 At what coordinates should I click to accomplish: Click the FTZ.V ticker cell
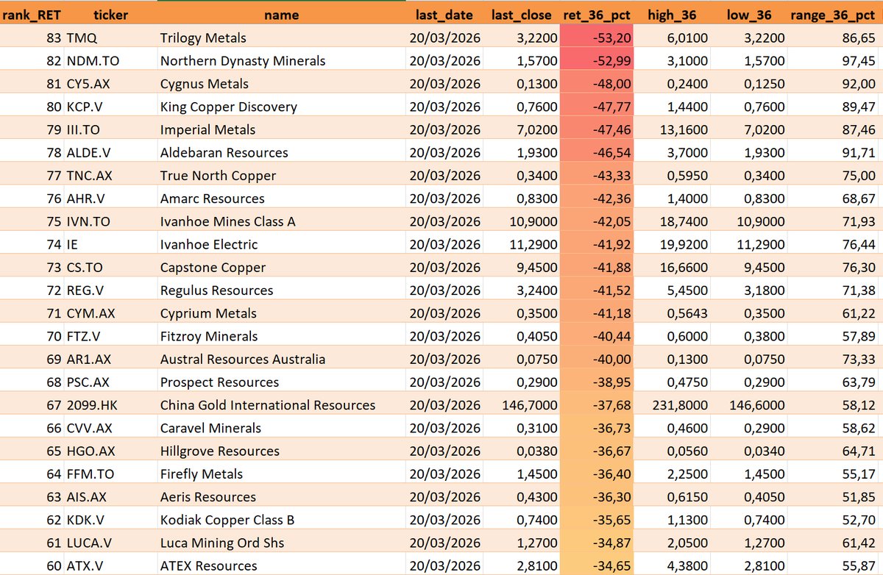pos(110,336)
